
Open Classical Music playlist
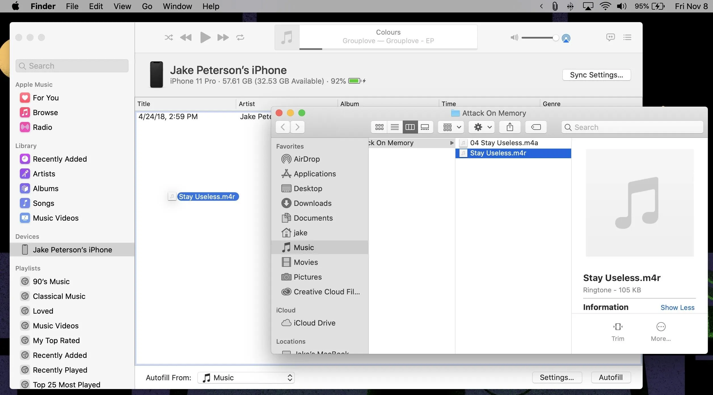coord(59,296)
